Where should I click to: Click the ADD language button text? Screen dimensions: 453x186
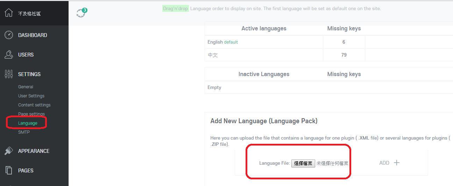[384, 163]
